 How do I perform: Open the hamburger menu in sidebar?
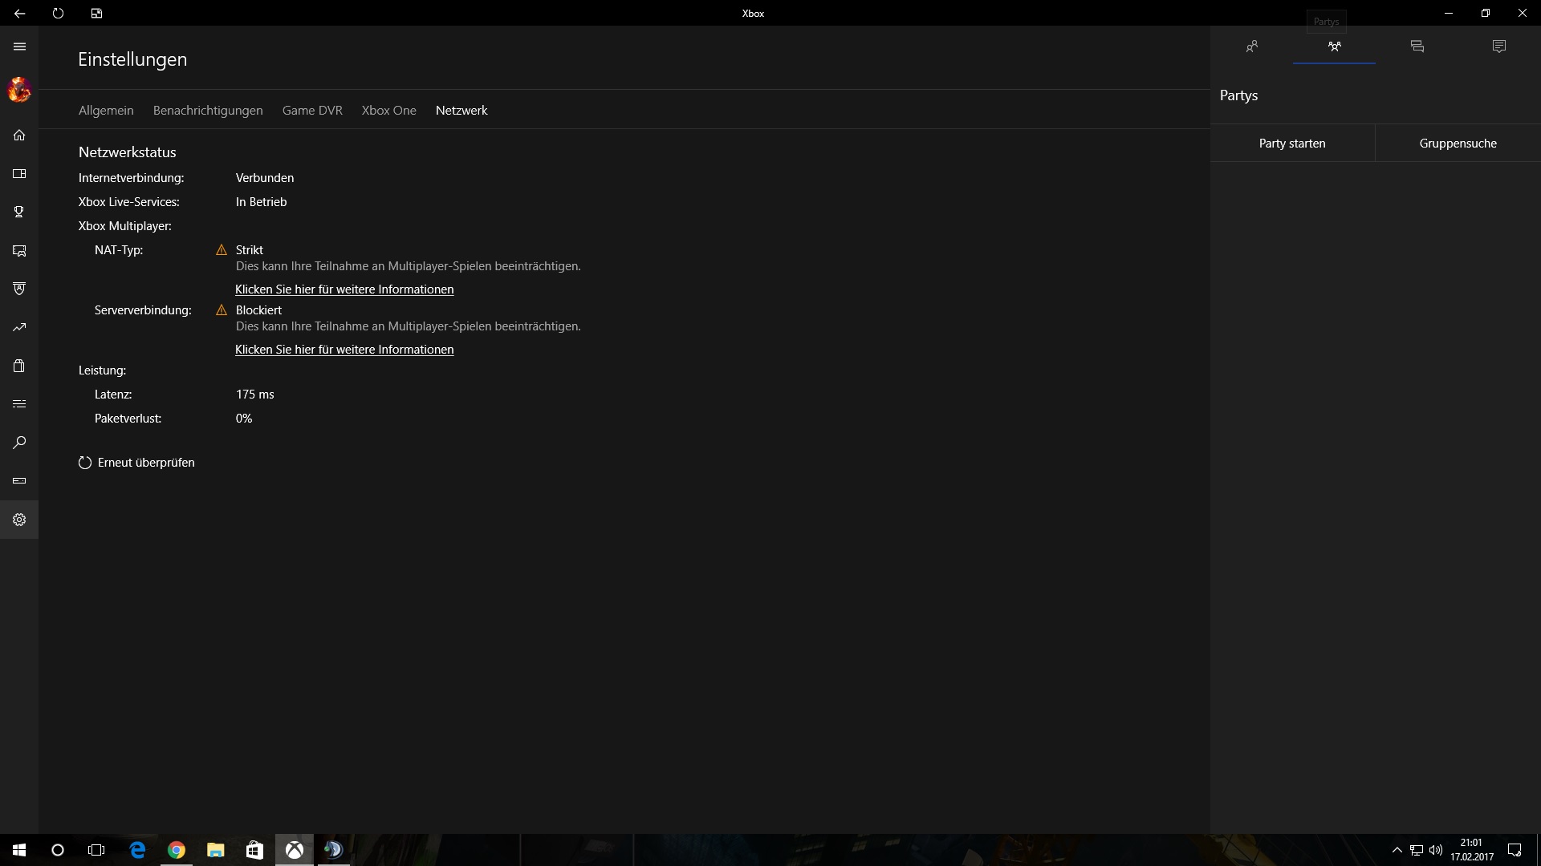click(x=19, y=47)
